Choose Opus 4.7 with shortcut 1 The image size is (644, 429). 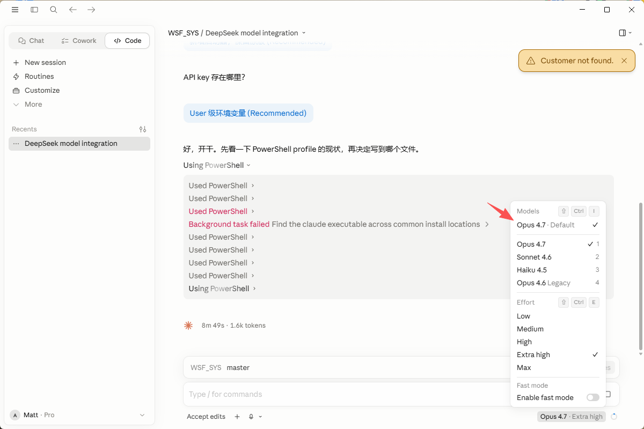click(x=558, y=245)
